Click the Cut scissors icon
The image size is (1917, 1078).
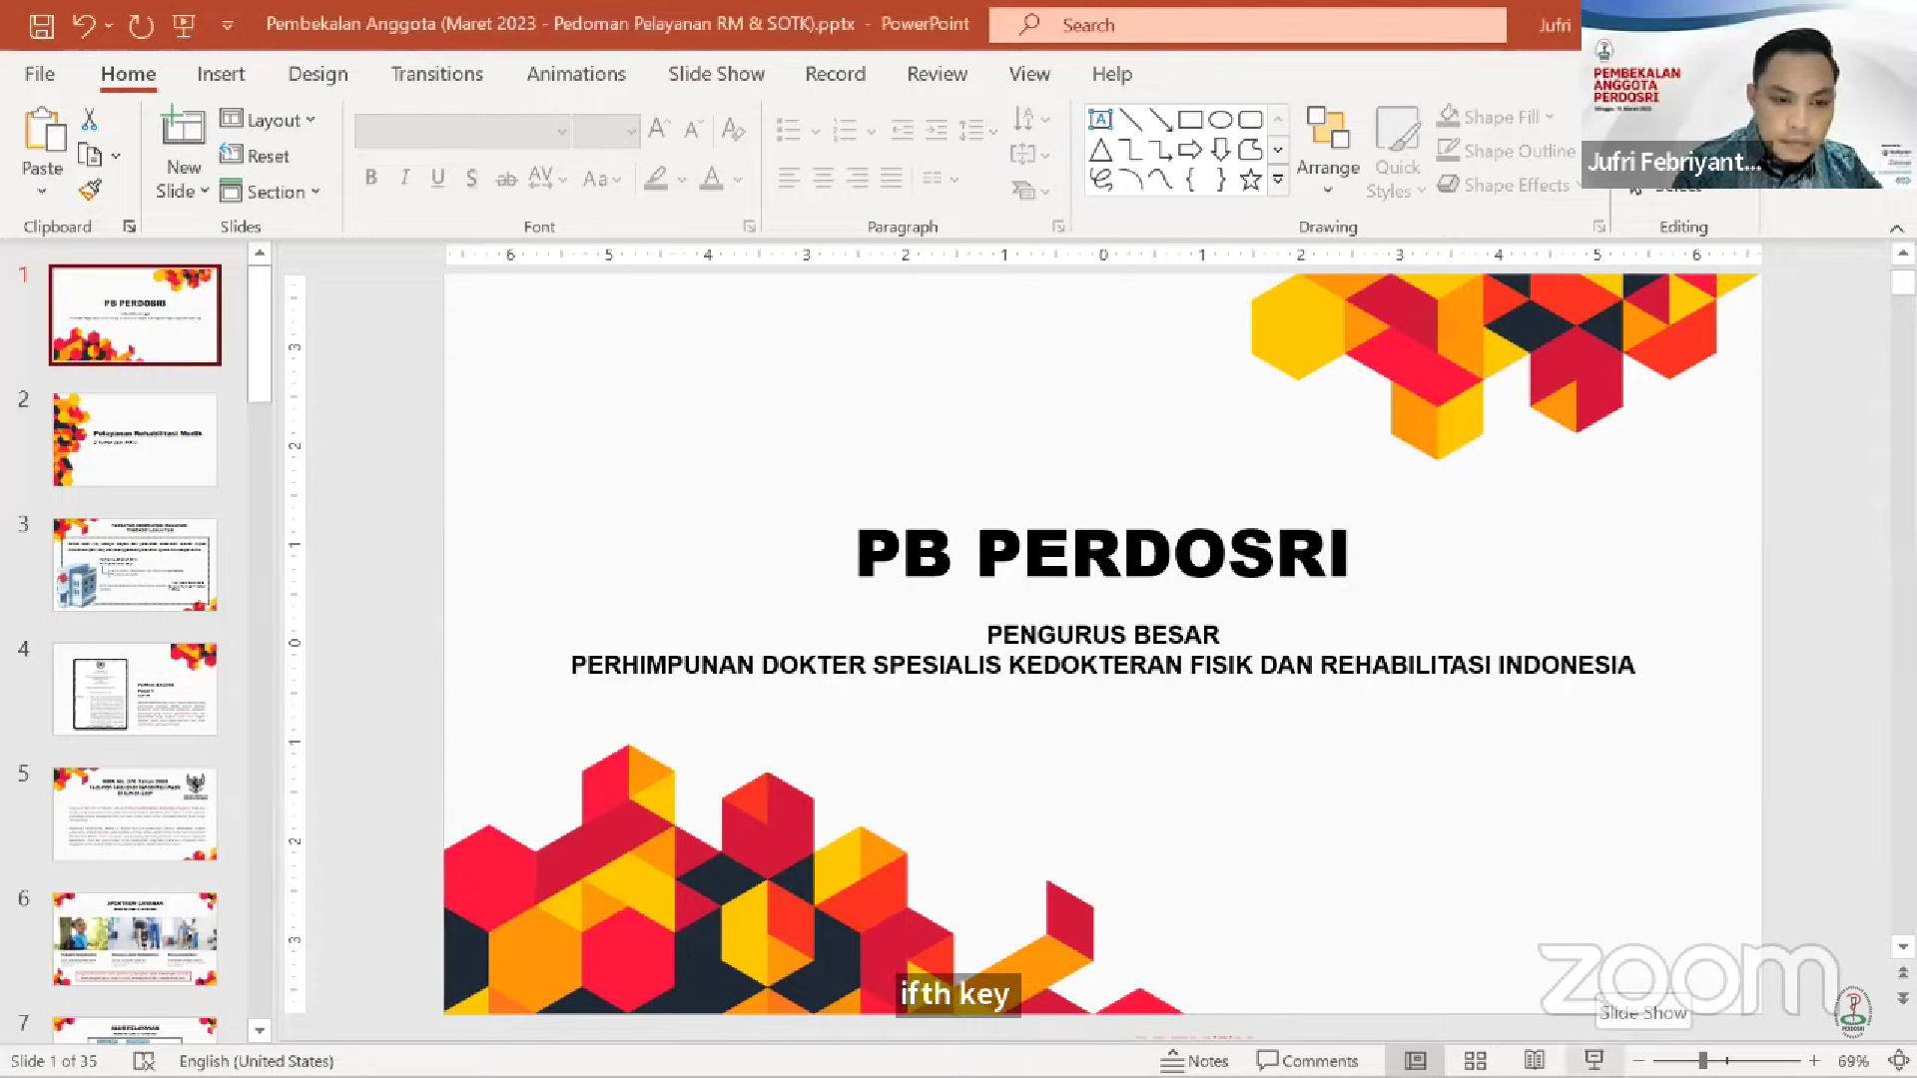coord(89,120)
